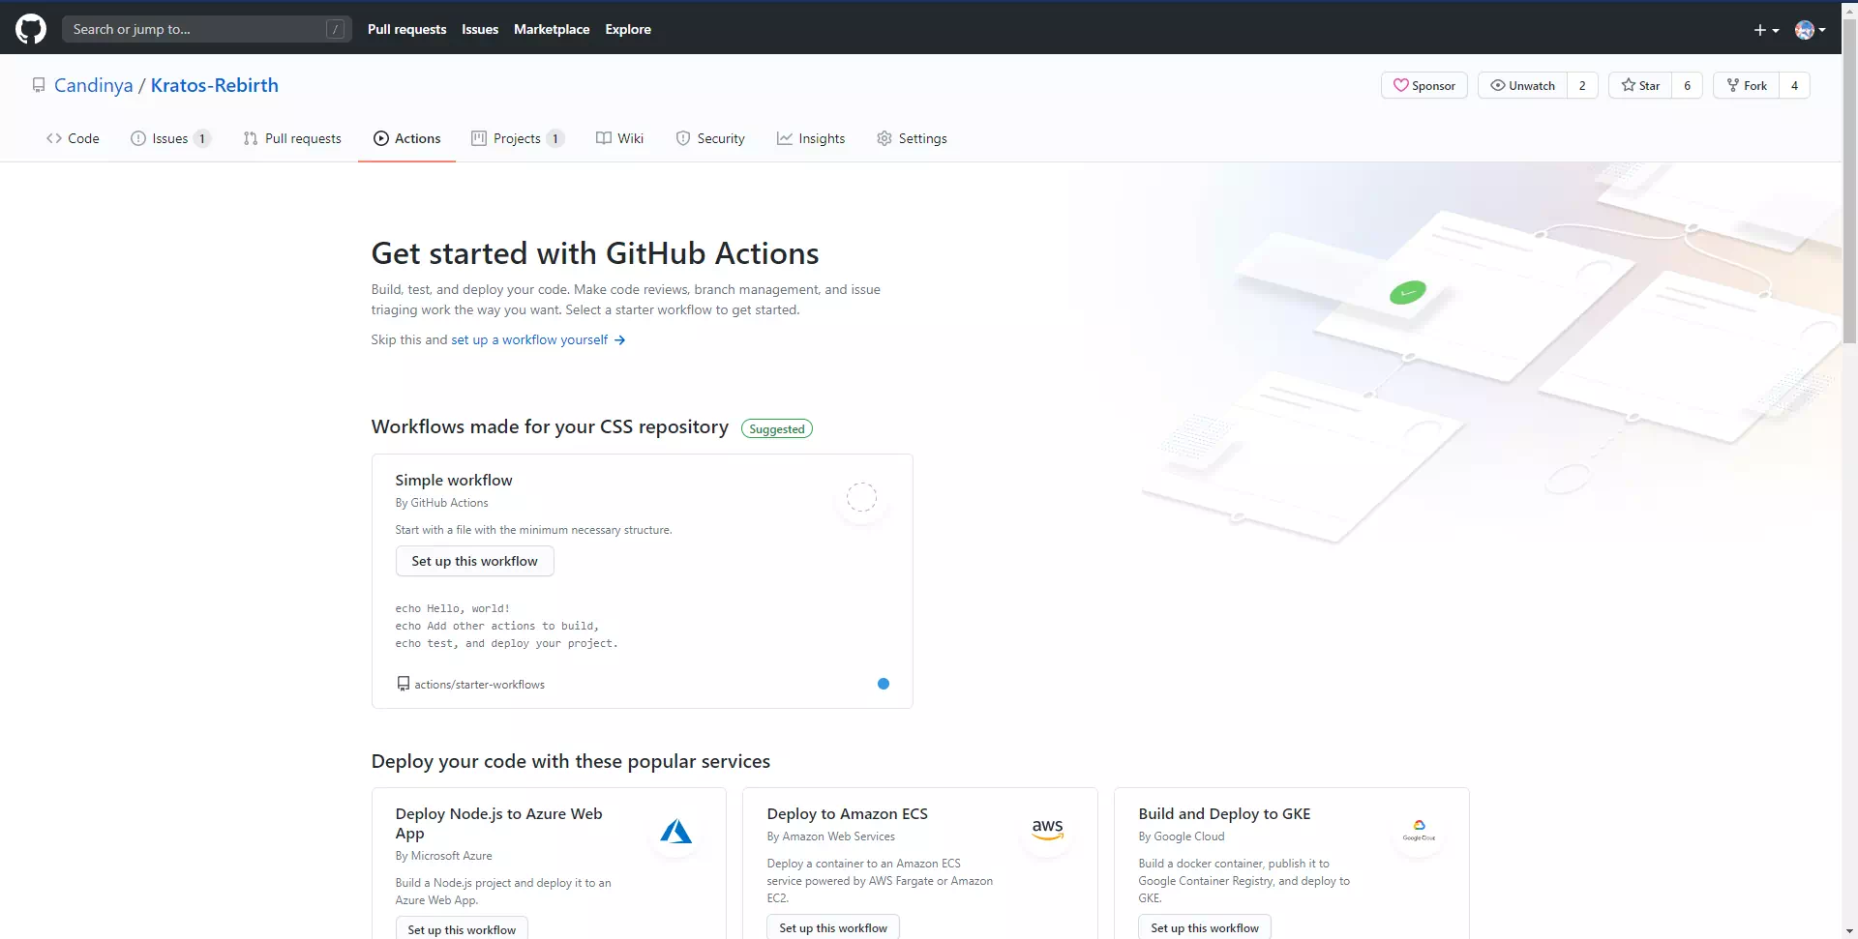This screenshot has width=1858, height=939.
Task: Click the By Microsoft Azure text
Action: (x=443, y=856)
